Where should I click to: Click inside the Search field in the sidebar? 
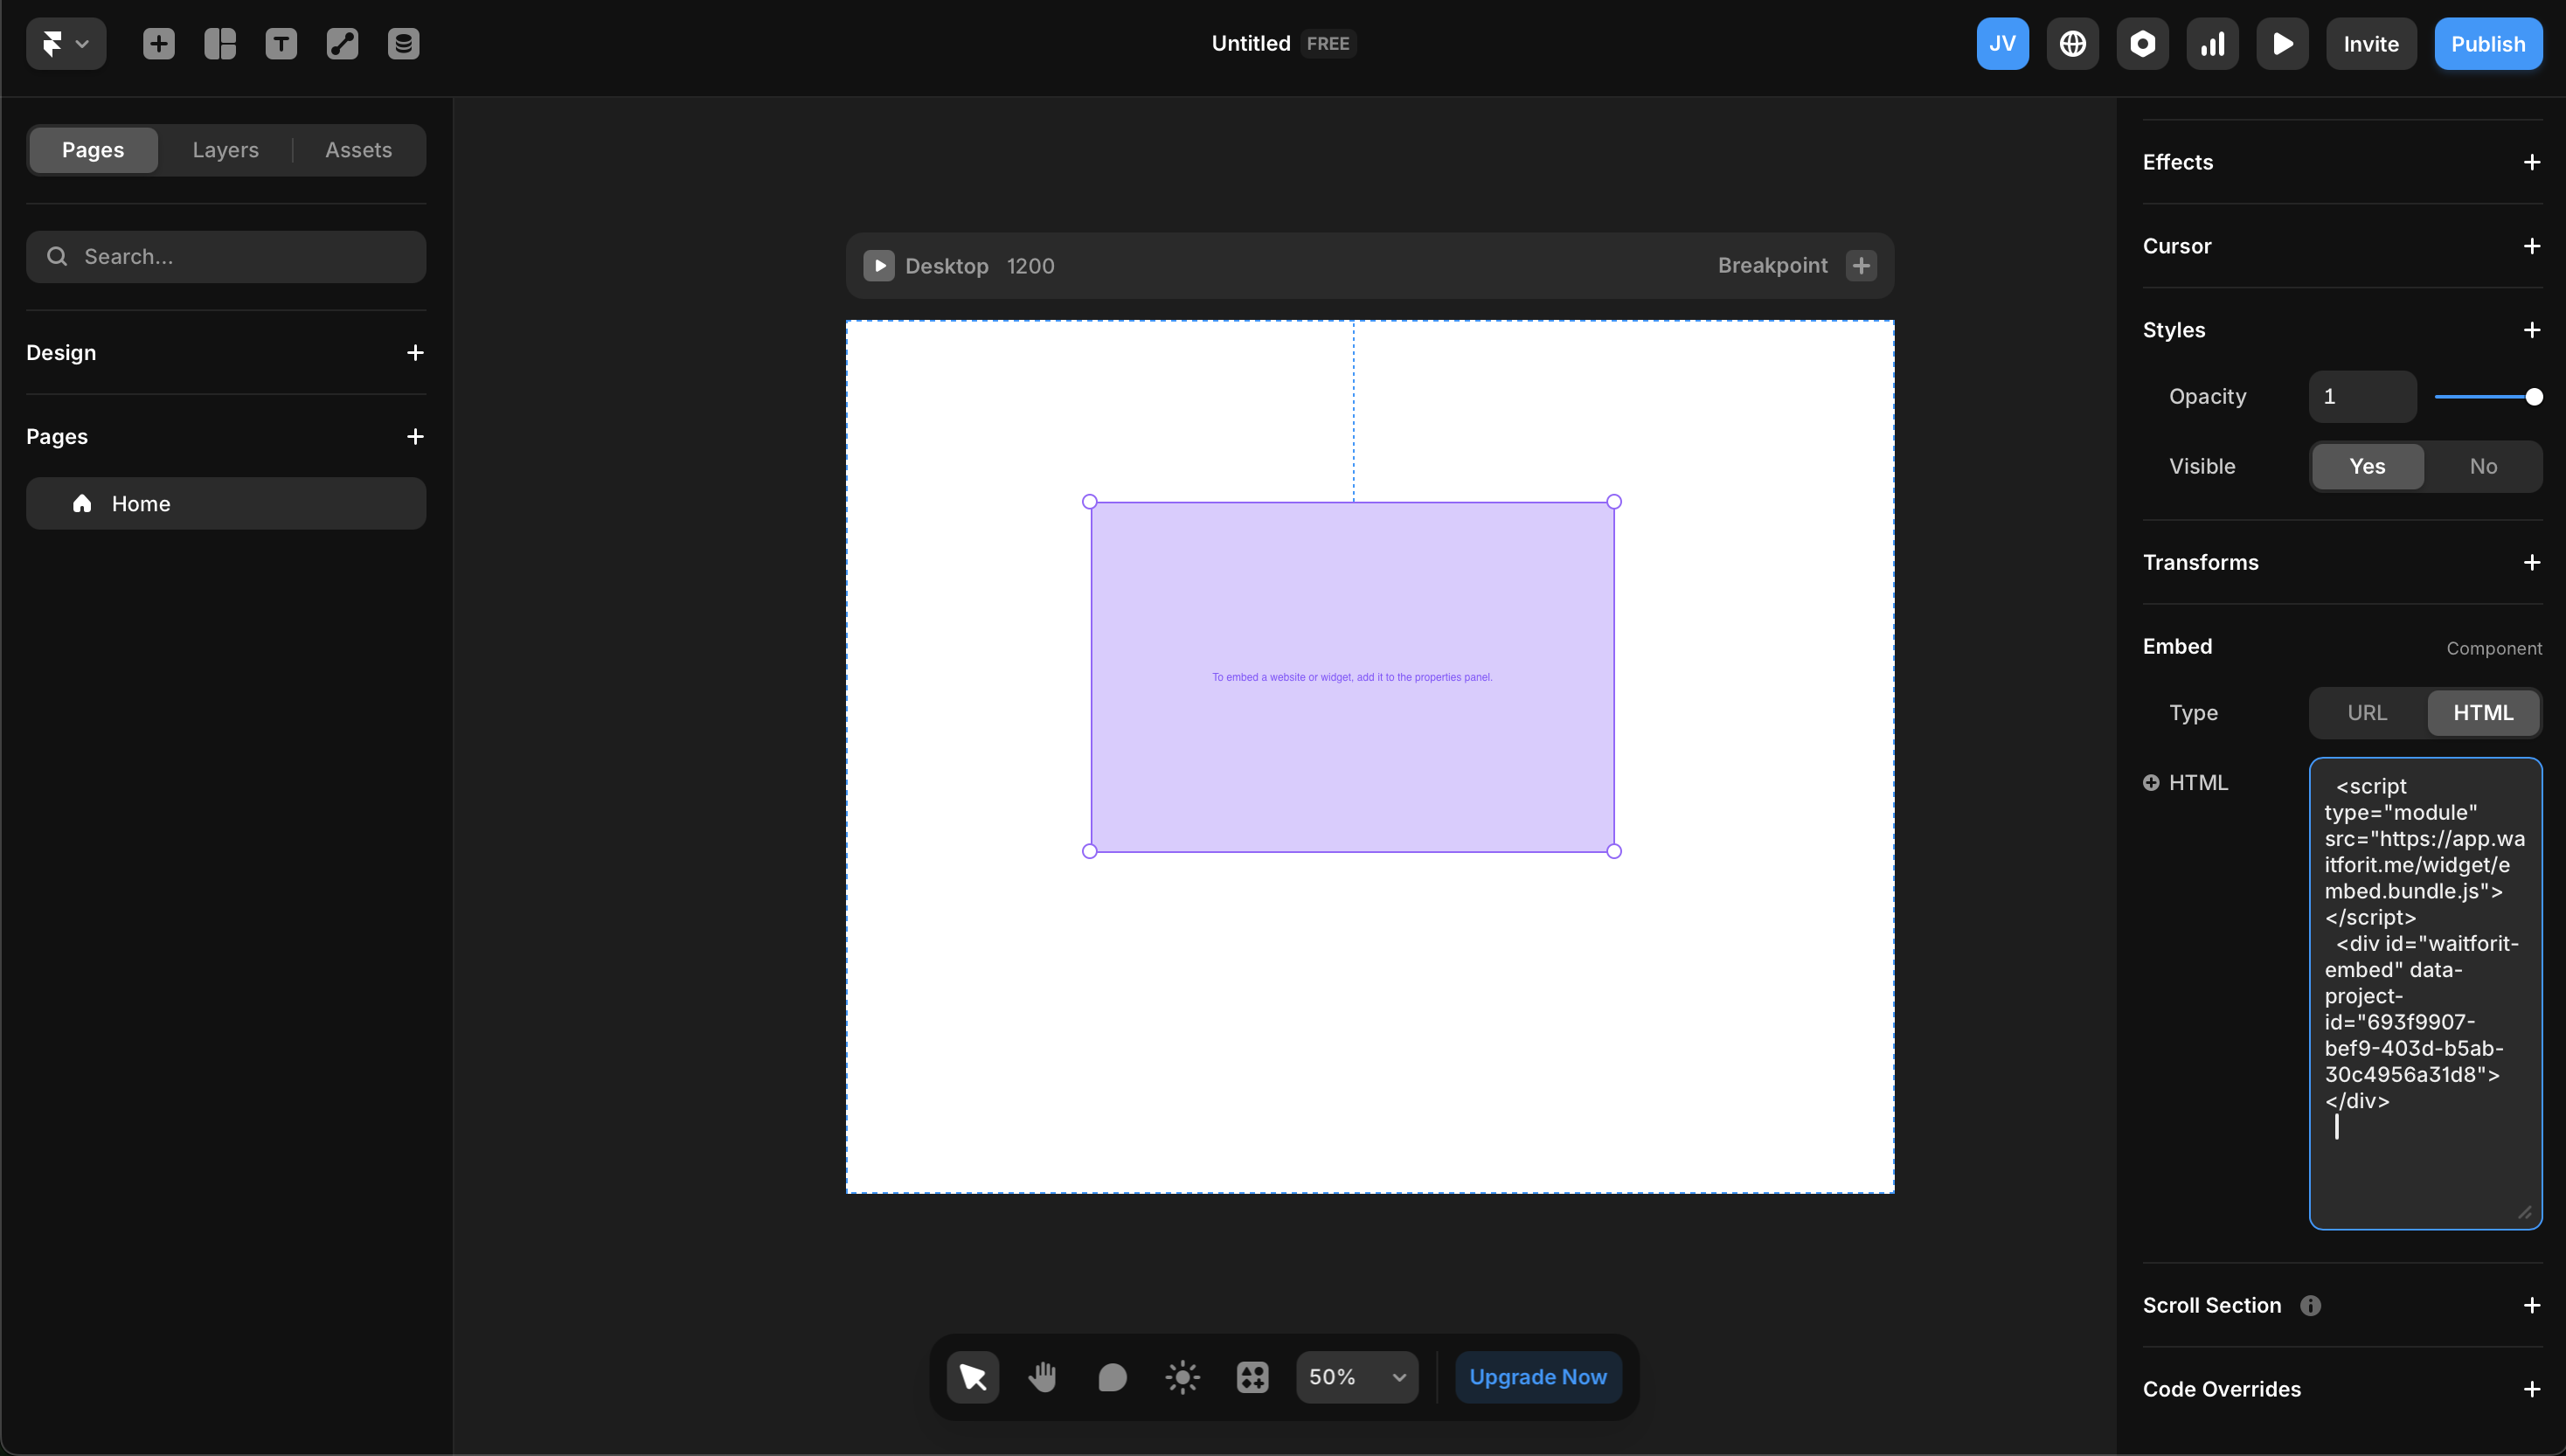[x=226, y=256]
